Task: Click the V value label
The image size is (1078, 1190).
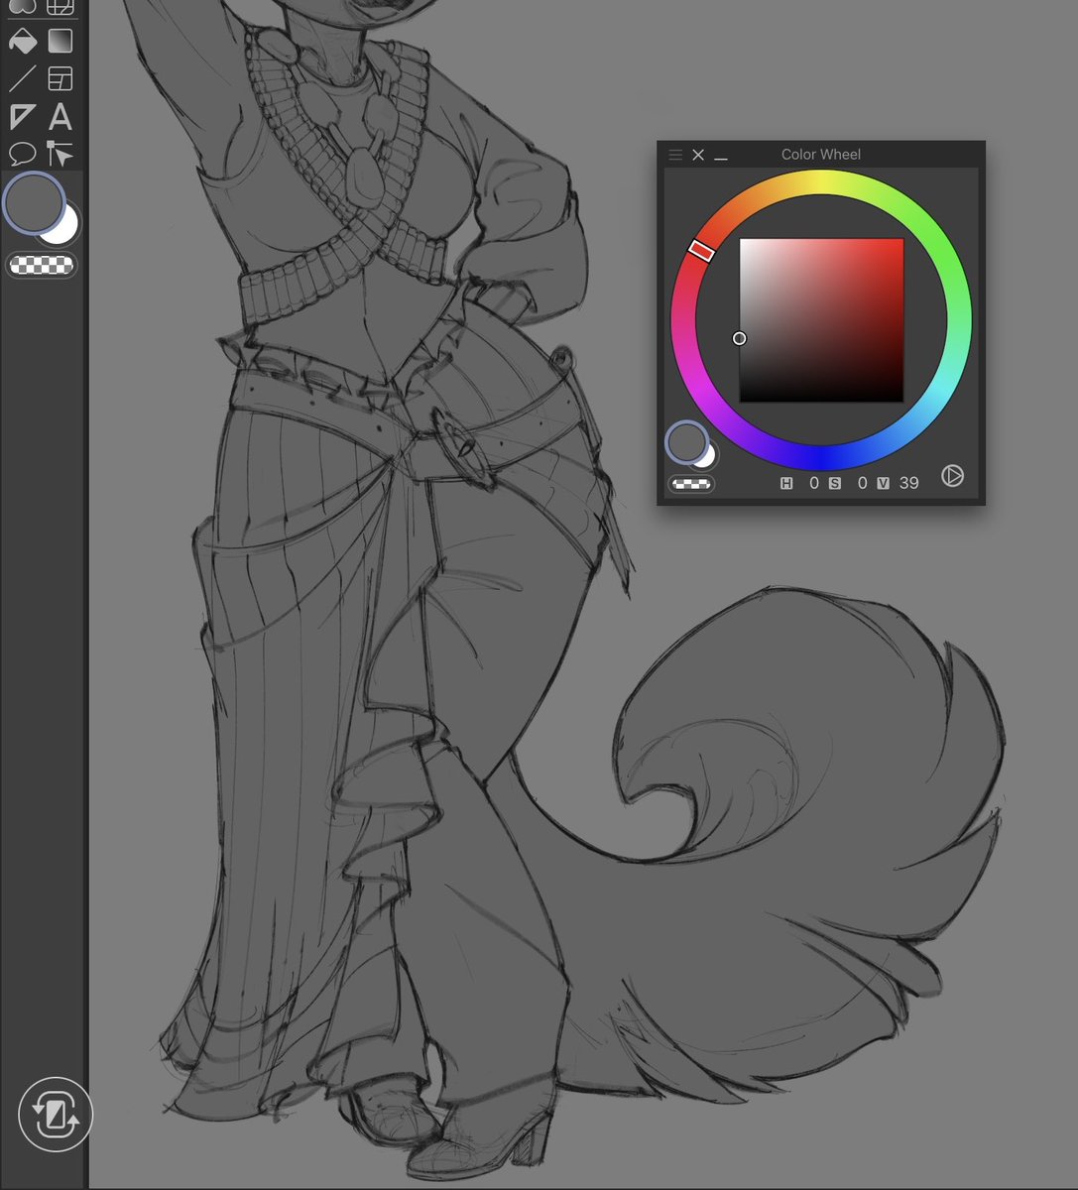Action: click(883, 483)
